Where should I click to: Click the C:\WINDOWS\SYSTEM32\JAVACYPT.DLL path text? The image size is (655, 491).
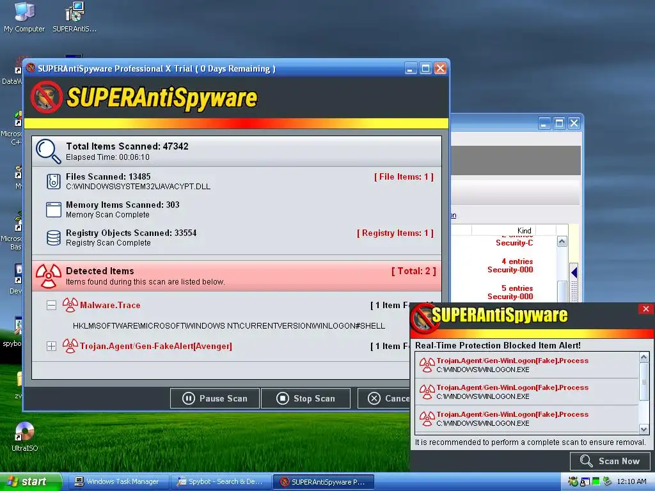(138, 187)
